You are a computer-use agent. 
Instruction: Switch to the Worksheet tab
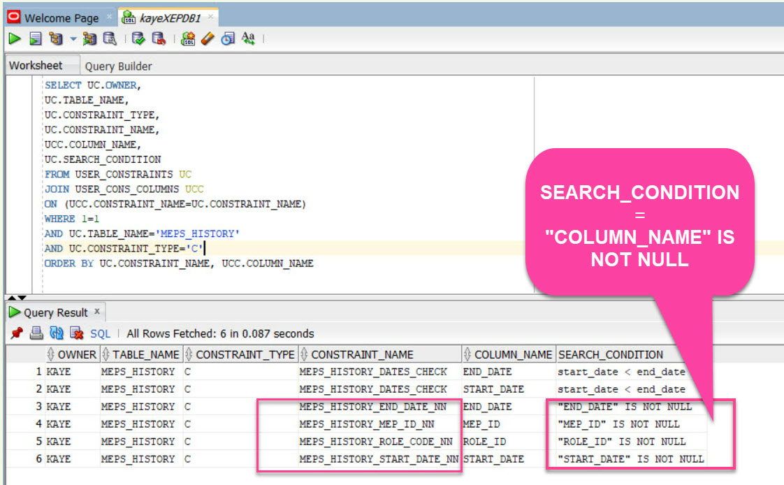[x=36, y=66]
